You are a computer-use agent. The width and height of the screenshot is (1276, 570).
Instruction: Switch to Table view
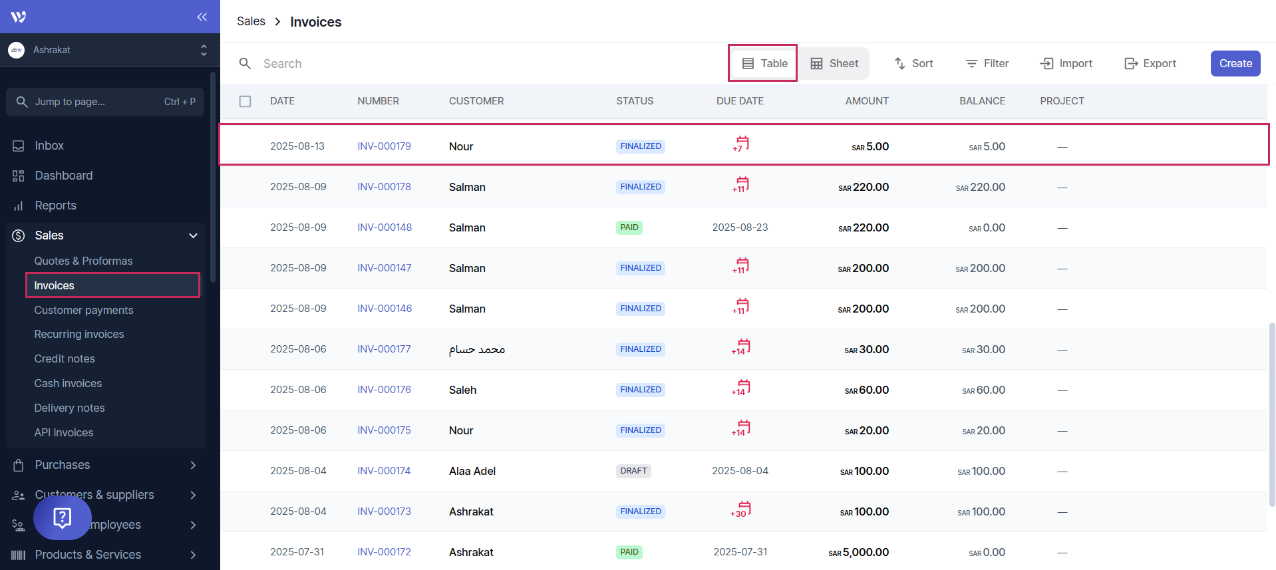tap(764, 63)
